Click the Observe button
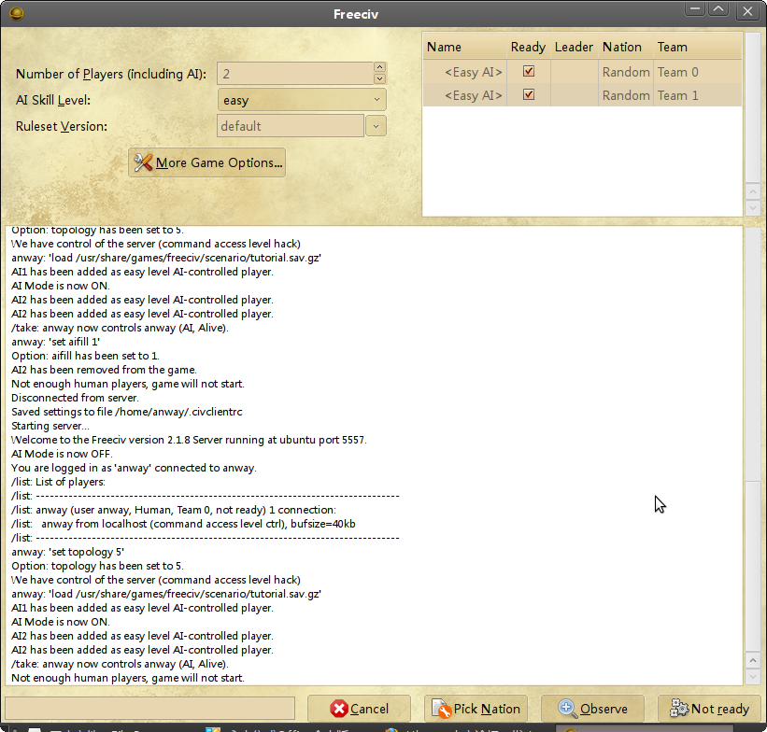The height and width of the screenshot is (732, 767). point(592,709)
